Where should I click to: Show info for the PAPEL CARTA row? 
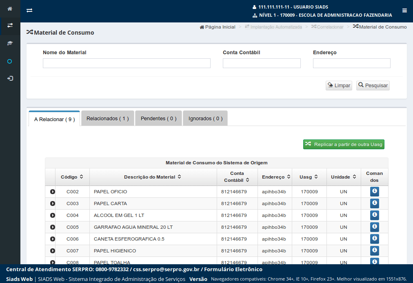tap(374, 203)
